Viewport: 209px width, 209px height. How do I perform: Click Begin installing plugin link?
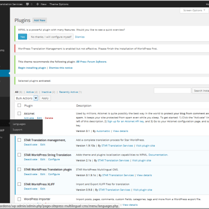(x=32, y=68)
